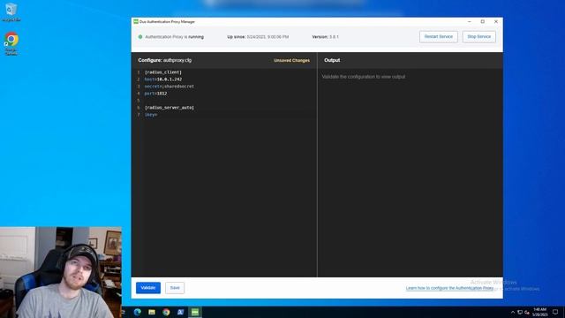The image size is (565, 318).
Task: Open Microsoft Edge from the taskbar
Action: (138, 312)
